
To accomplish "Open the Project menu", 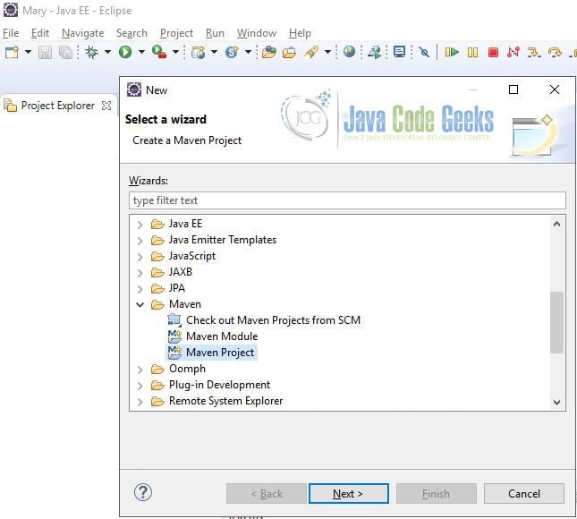I will click(176, 33).
